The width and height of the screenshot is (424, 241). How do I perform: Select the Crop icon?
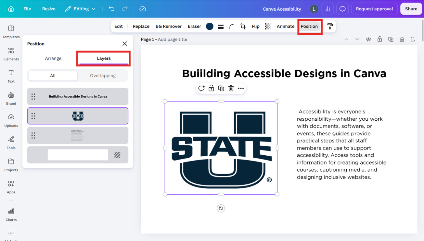click(243, 27)
